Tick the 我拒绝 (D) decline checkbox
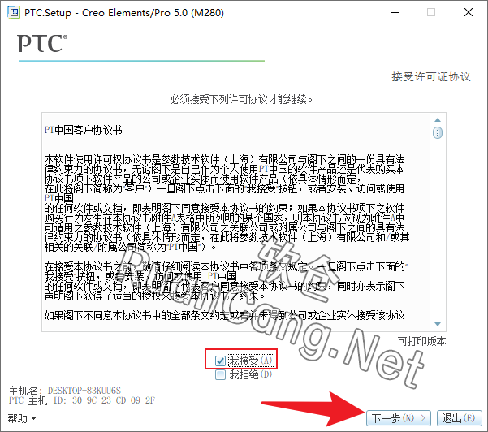 click(x=221, y=375)
